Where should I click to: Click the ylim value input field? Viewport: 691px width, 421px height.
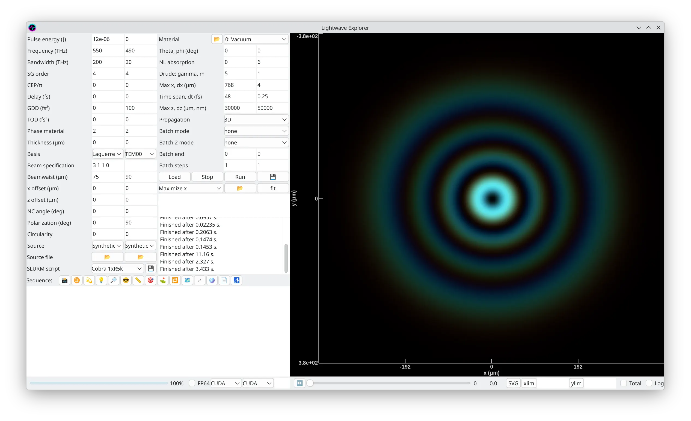600,383
